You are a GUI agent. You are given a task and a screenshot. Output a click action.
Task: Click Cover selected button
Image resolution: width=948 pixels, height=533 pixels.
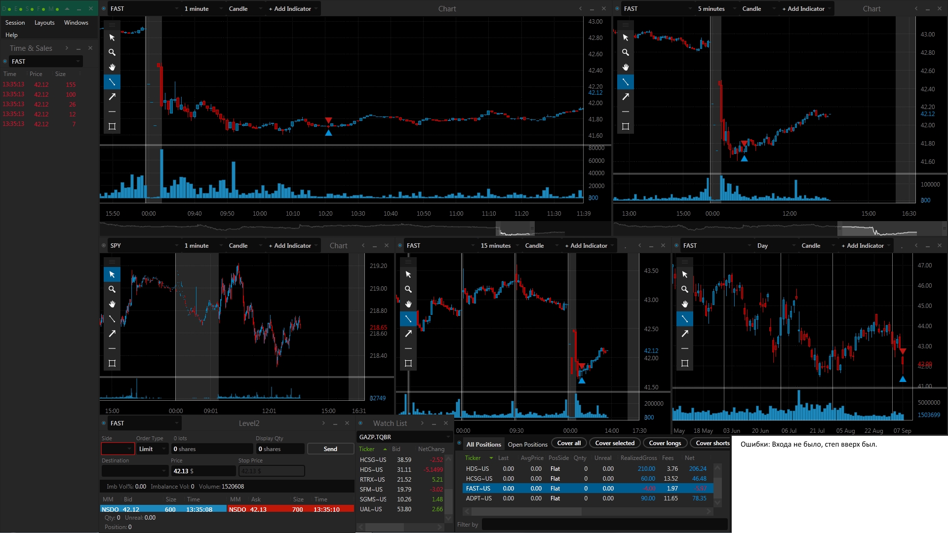tap(615, 443)
